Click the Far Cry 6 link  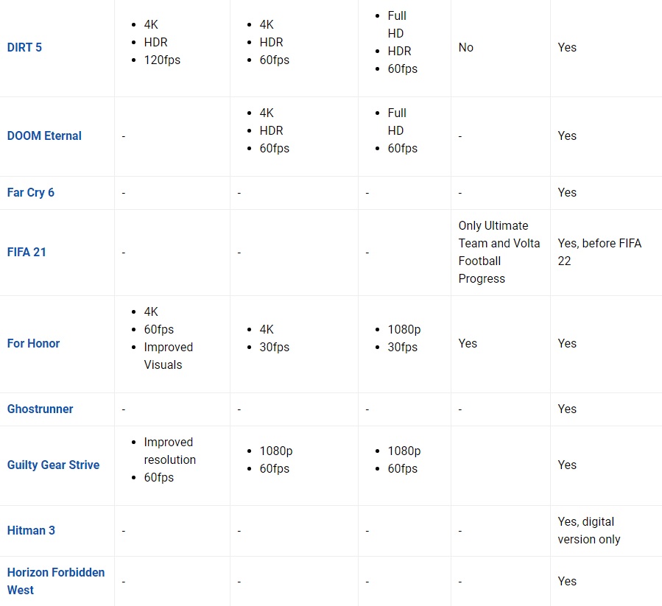tap(31, 193)
